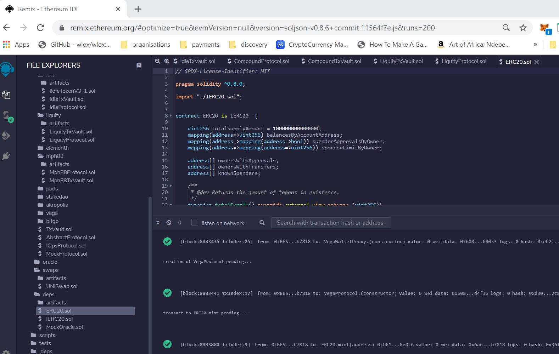Zoom in the editor font
Screen dimensions: 559x354
pos(167,61)
